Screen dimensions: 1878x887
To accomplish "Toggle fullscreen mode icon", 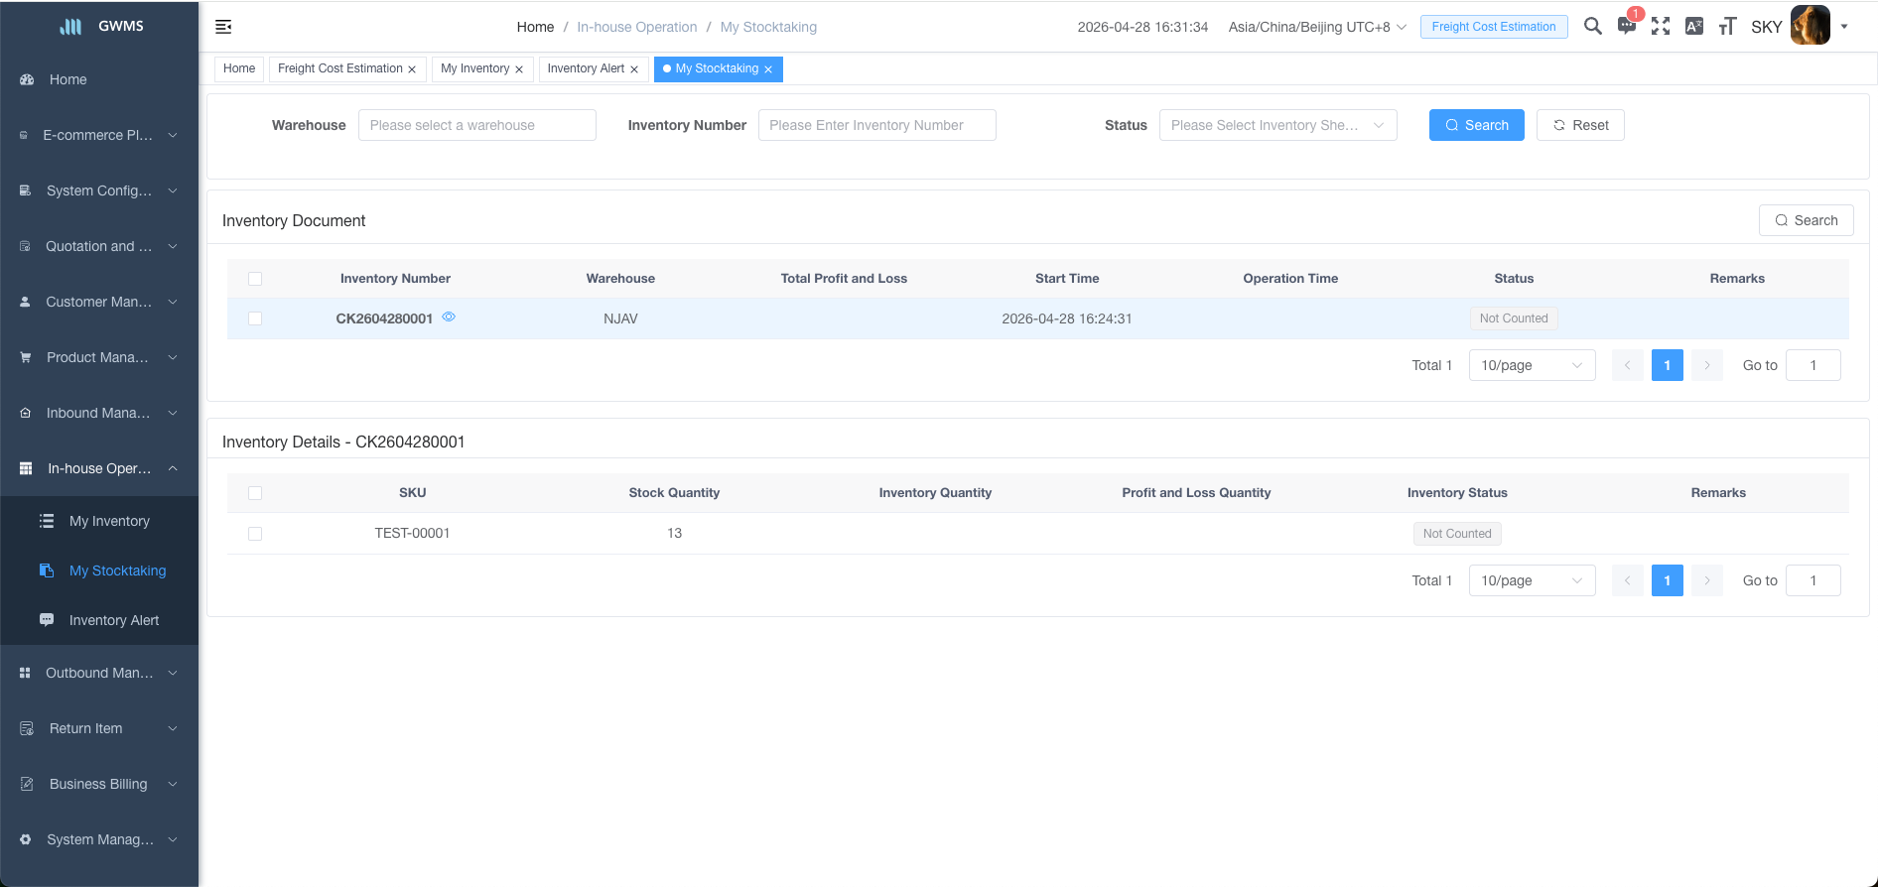I will tap(1661, 26).
